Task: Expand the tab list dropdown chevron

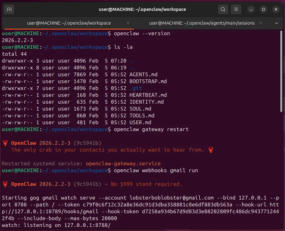Action: (276, 23)
